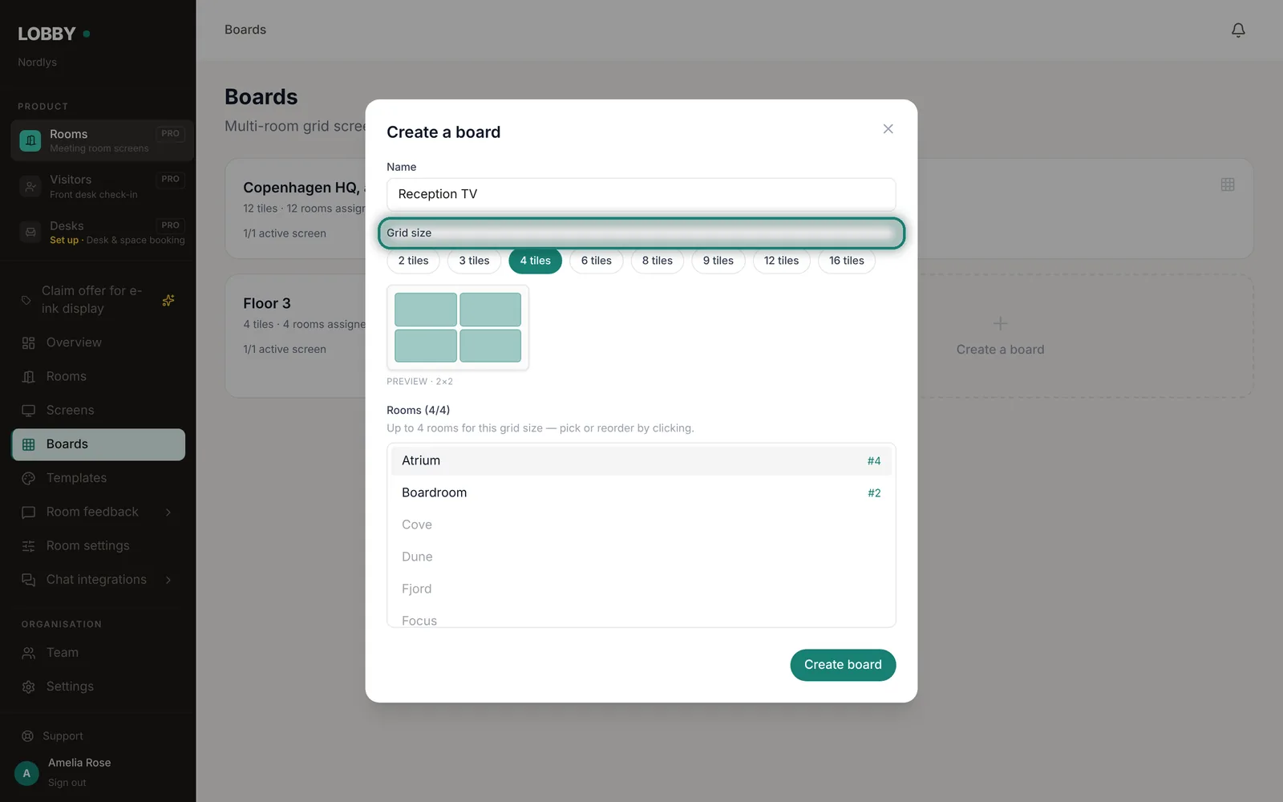
Task: Click the Support lifebuoy icon
Action: [x=28, y=736]
